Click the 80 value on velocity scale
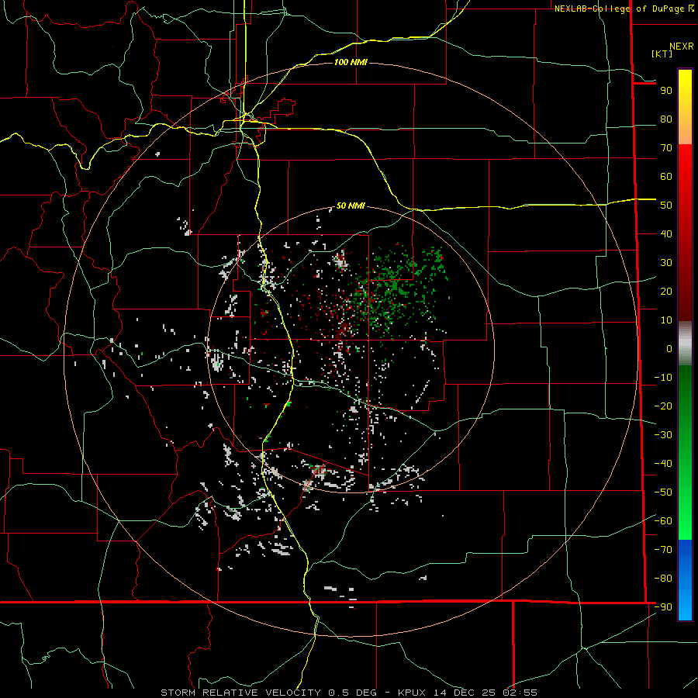Viewport: 698px width, 698px height. [666, 119]
